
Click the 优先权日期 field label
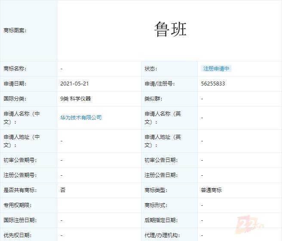coord(18,235)
